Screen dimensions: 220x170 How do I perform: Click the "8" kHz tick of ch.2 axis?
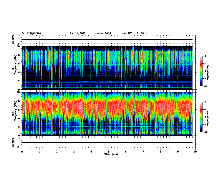tap(19, 101)
